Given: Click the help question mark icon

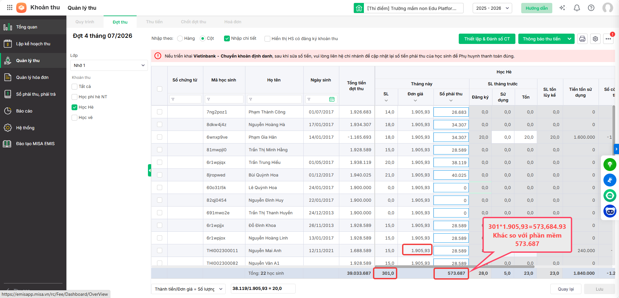Looking at the screenshot, I should click(x=591, y=8).
